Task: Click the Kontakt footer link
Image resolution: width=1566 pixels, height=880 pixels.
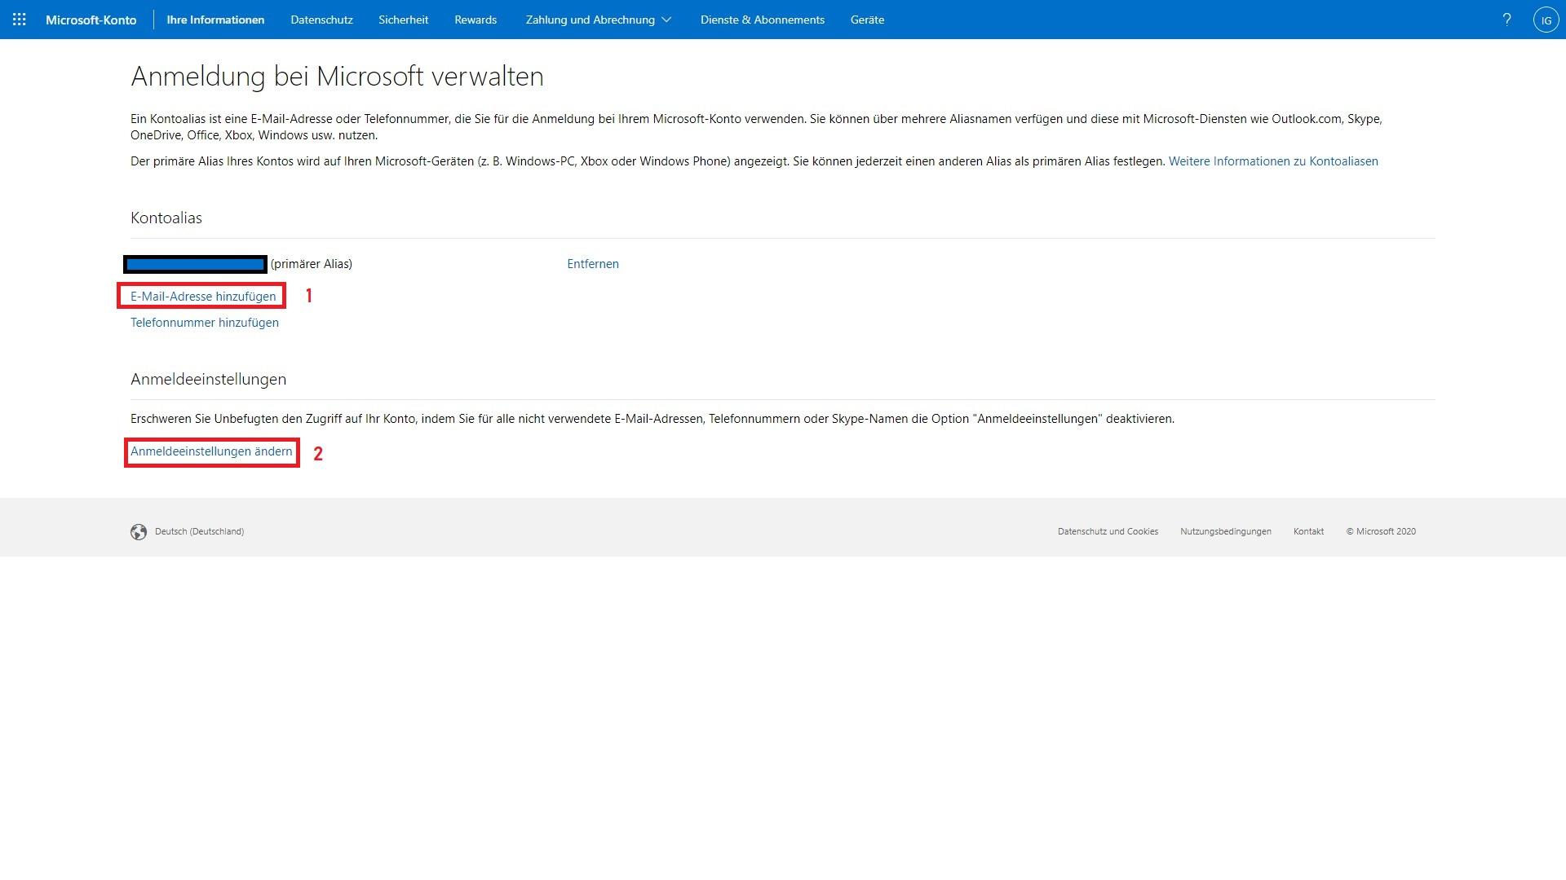Action: (x=1308, y=530)
